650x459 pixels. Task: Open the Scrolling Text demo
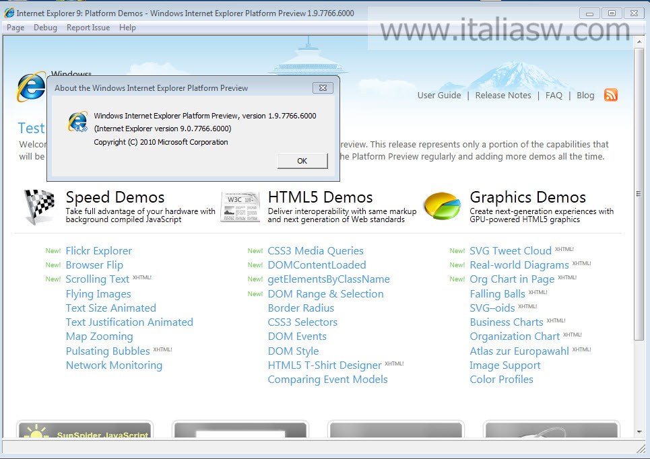point(98,279)
